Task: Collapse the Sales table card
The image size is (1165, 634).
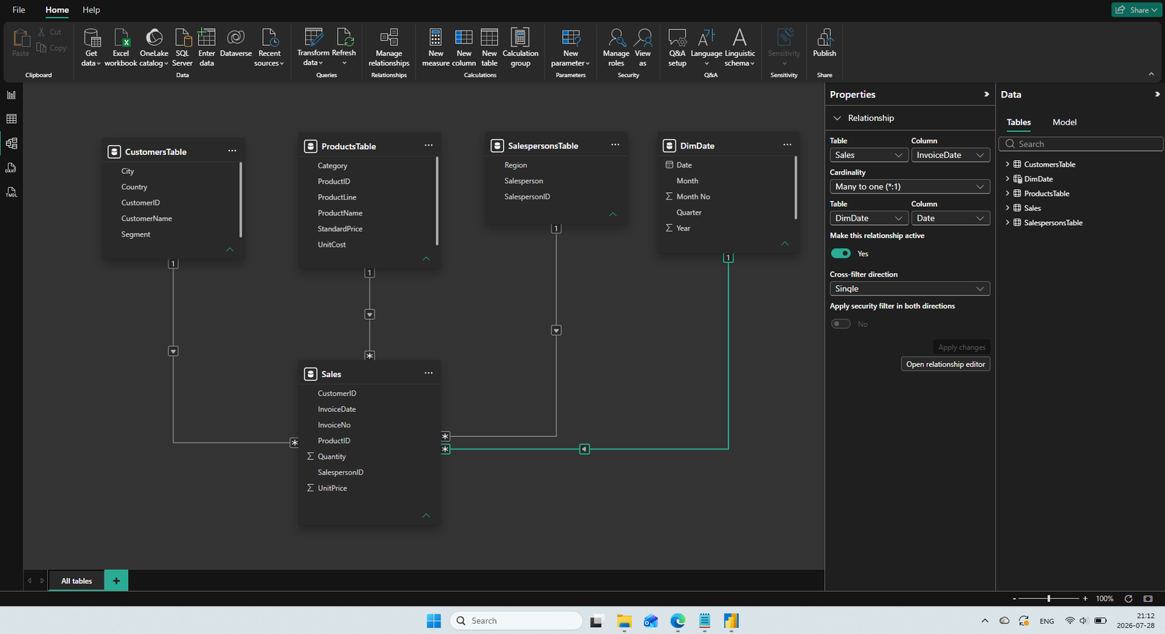Action: [426, 515]
